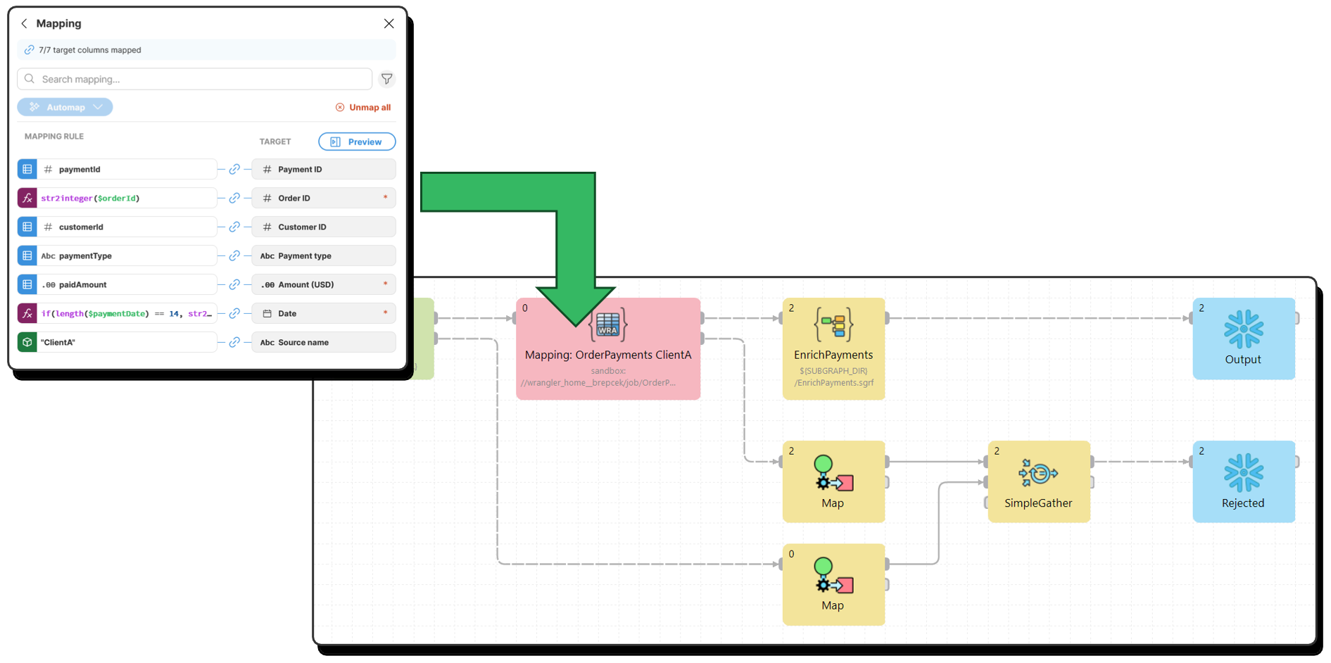Click the upper Map component icon
1331x663 pixels.
pyautogui.click(x=833, y=473)
